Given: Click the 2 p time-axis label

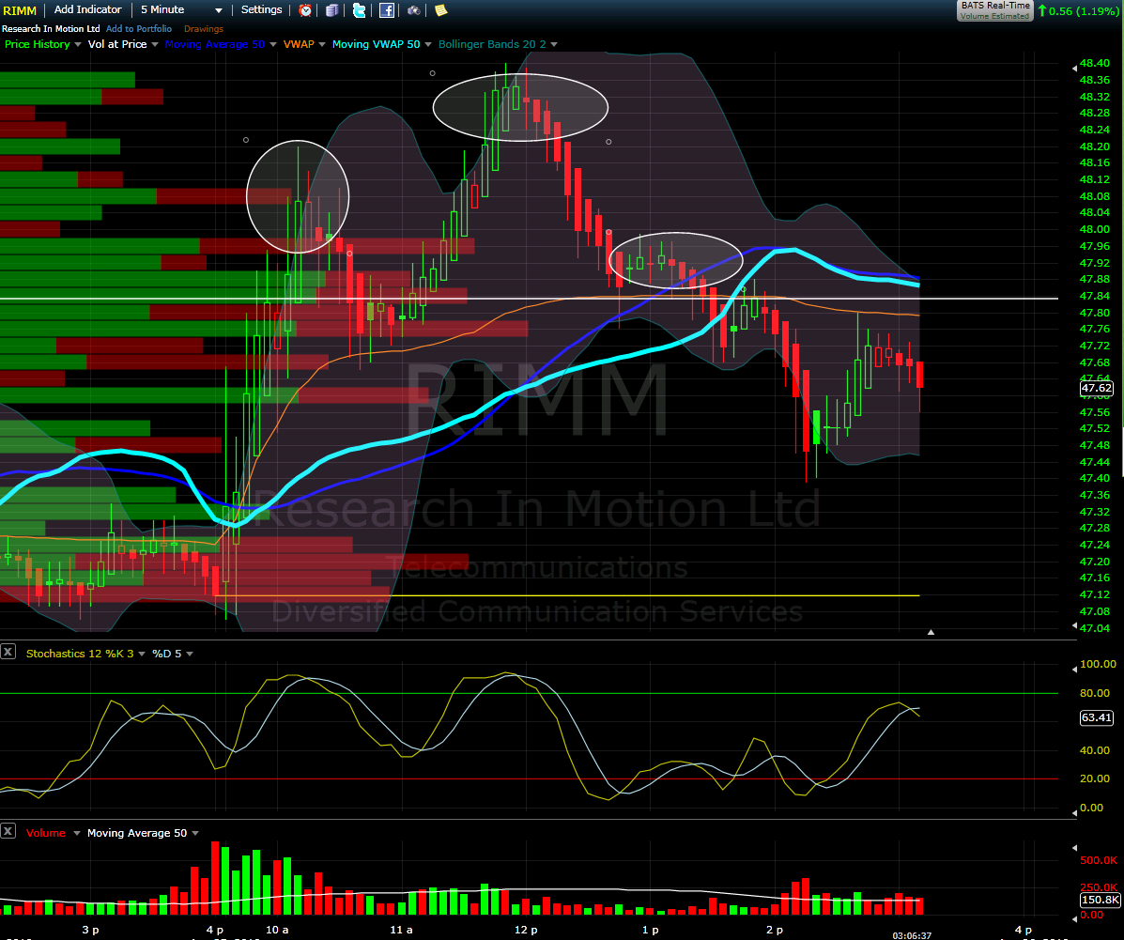Looking at the screenshot, I should coord(774,930).
